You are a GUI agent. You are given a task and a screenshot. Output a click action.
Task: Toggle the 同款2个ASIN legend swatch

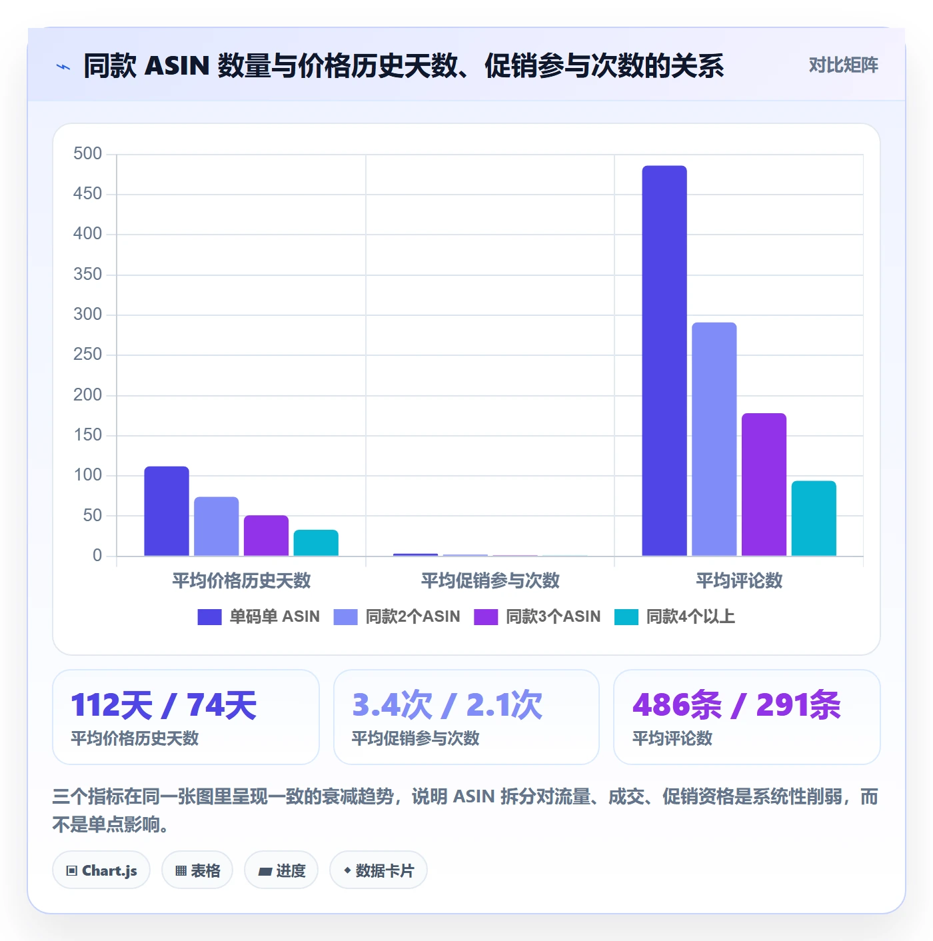click(345, 617)
